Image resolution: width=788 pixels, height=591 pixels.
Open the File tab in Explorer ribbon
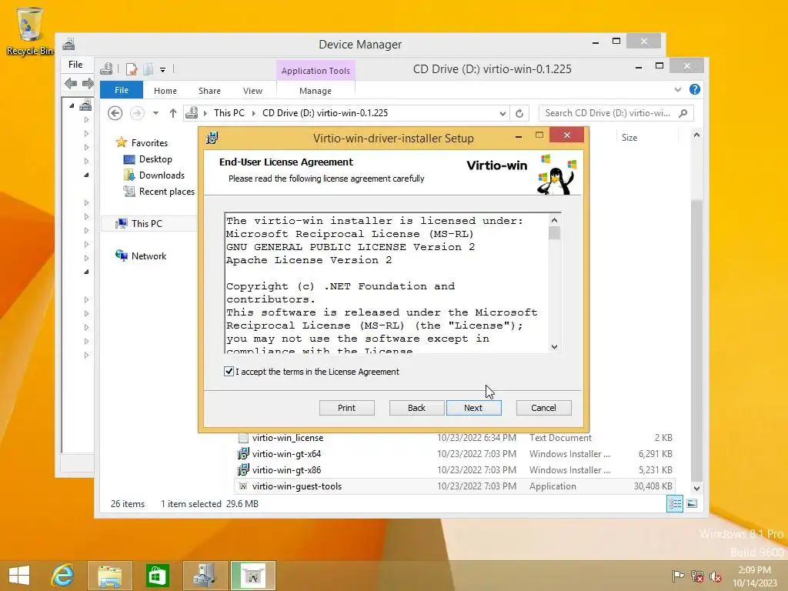tap(122, 90)
